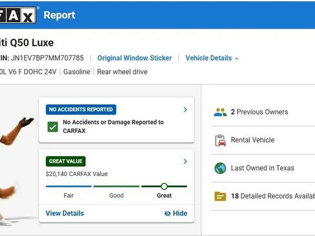Expand the Great Value card arrow
The height and width of the screenshot is (236, 315).
click(185, 161)
